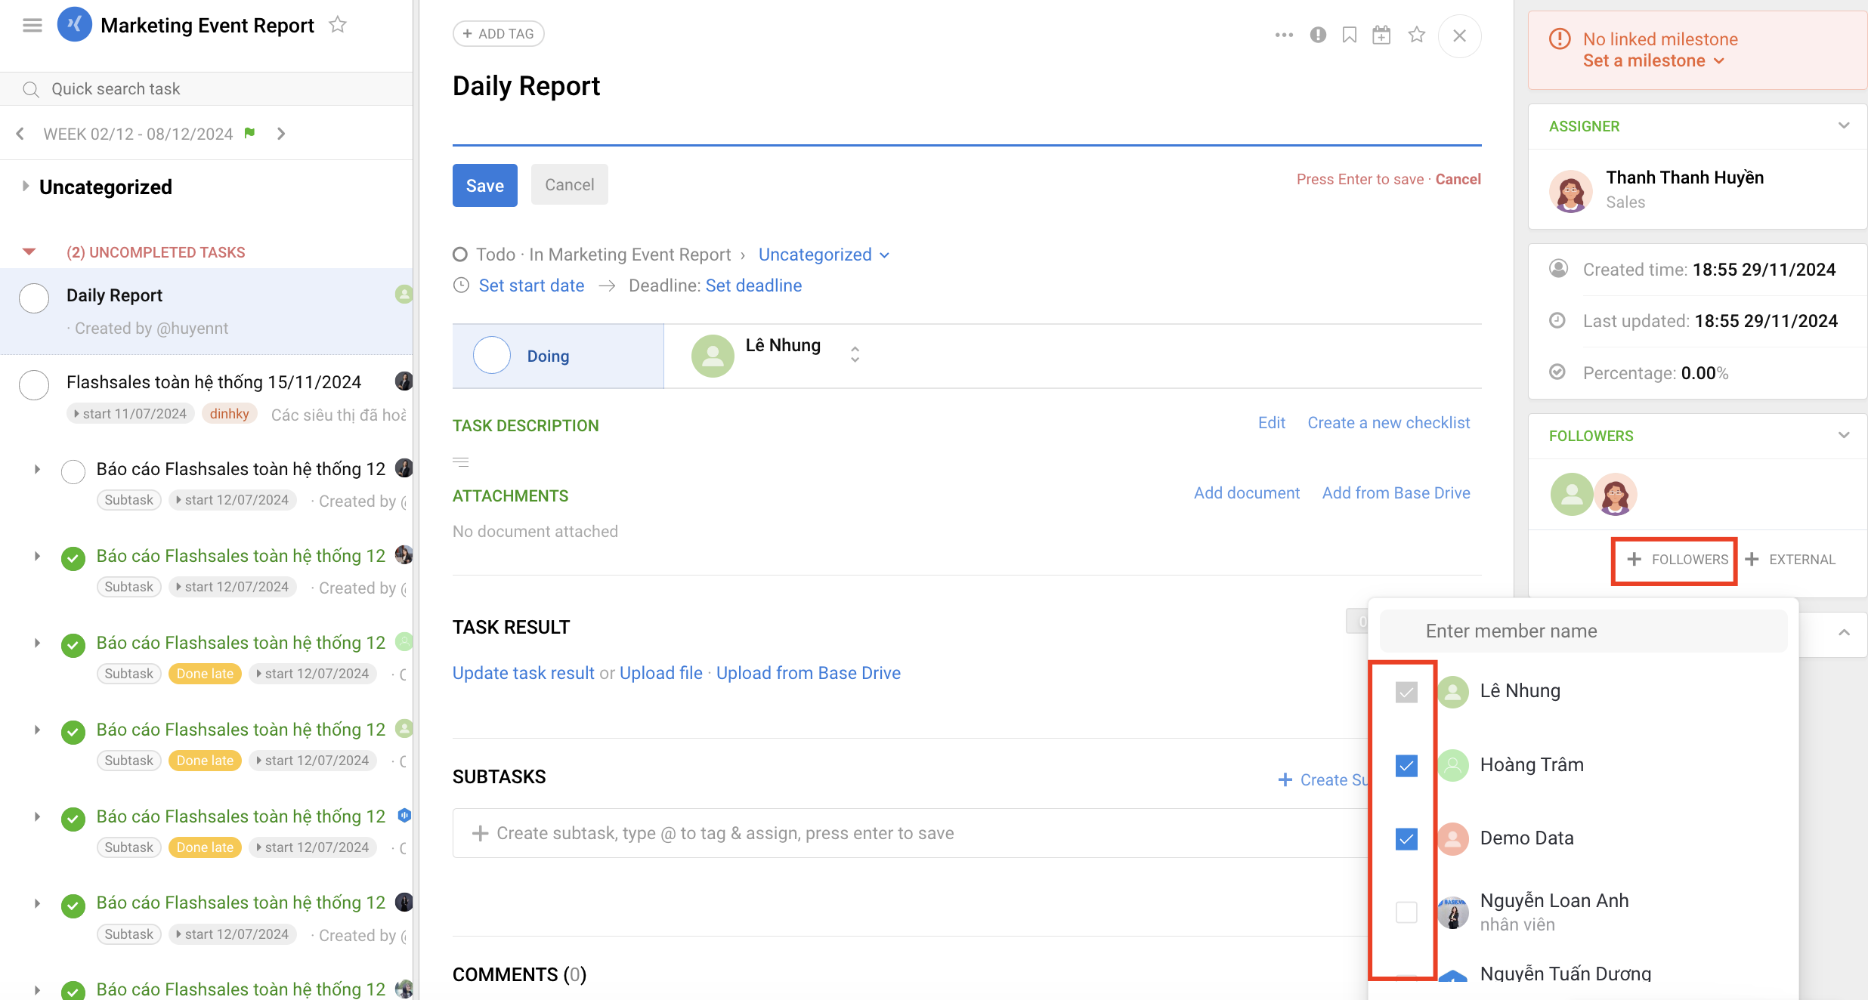Click the Enter member name field
Viewport: 1868px width, 1000px height.
pos(1583,631)
